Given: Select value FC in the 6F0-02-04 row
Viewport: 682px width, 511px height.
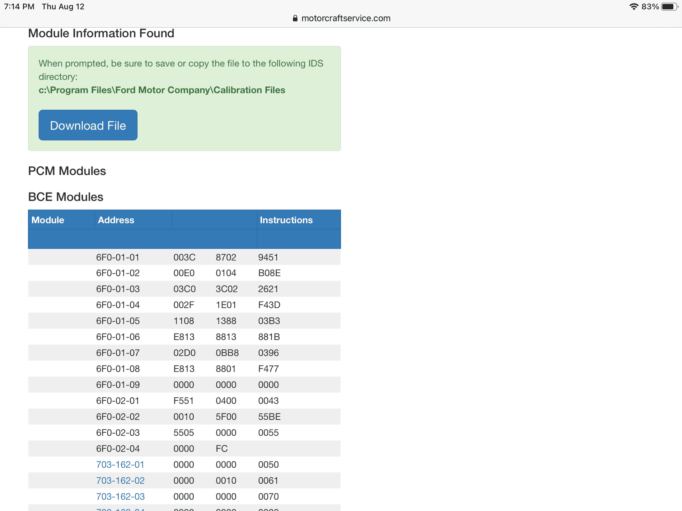Looking at the screenshot, I should pos(221,449).
